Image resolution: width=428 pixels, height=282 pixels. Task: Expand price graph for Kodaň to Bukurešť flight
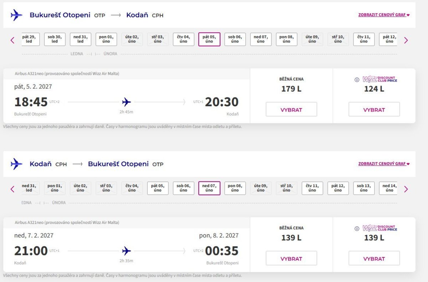pyautogui.click(x=384, y=164)
